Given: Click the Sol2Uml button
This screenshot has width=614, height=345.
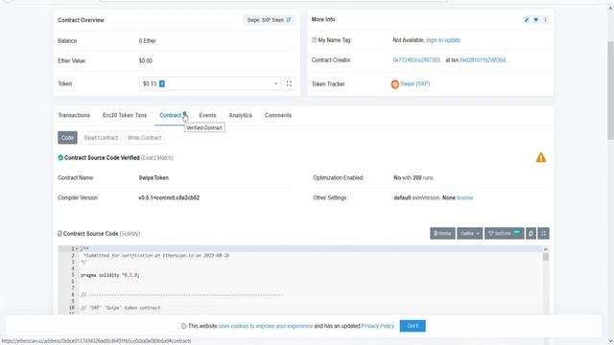Looking at the screenshot, I should 504,234.
